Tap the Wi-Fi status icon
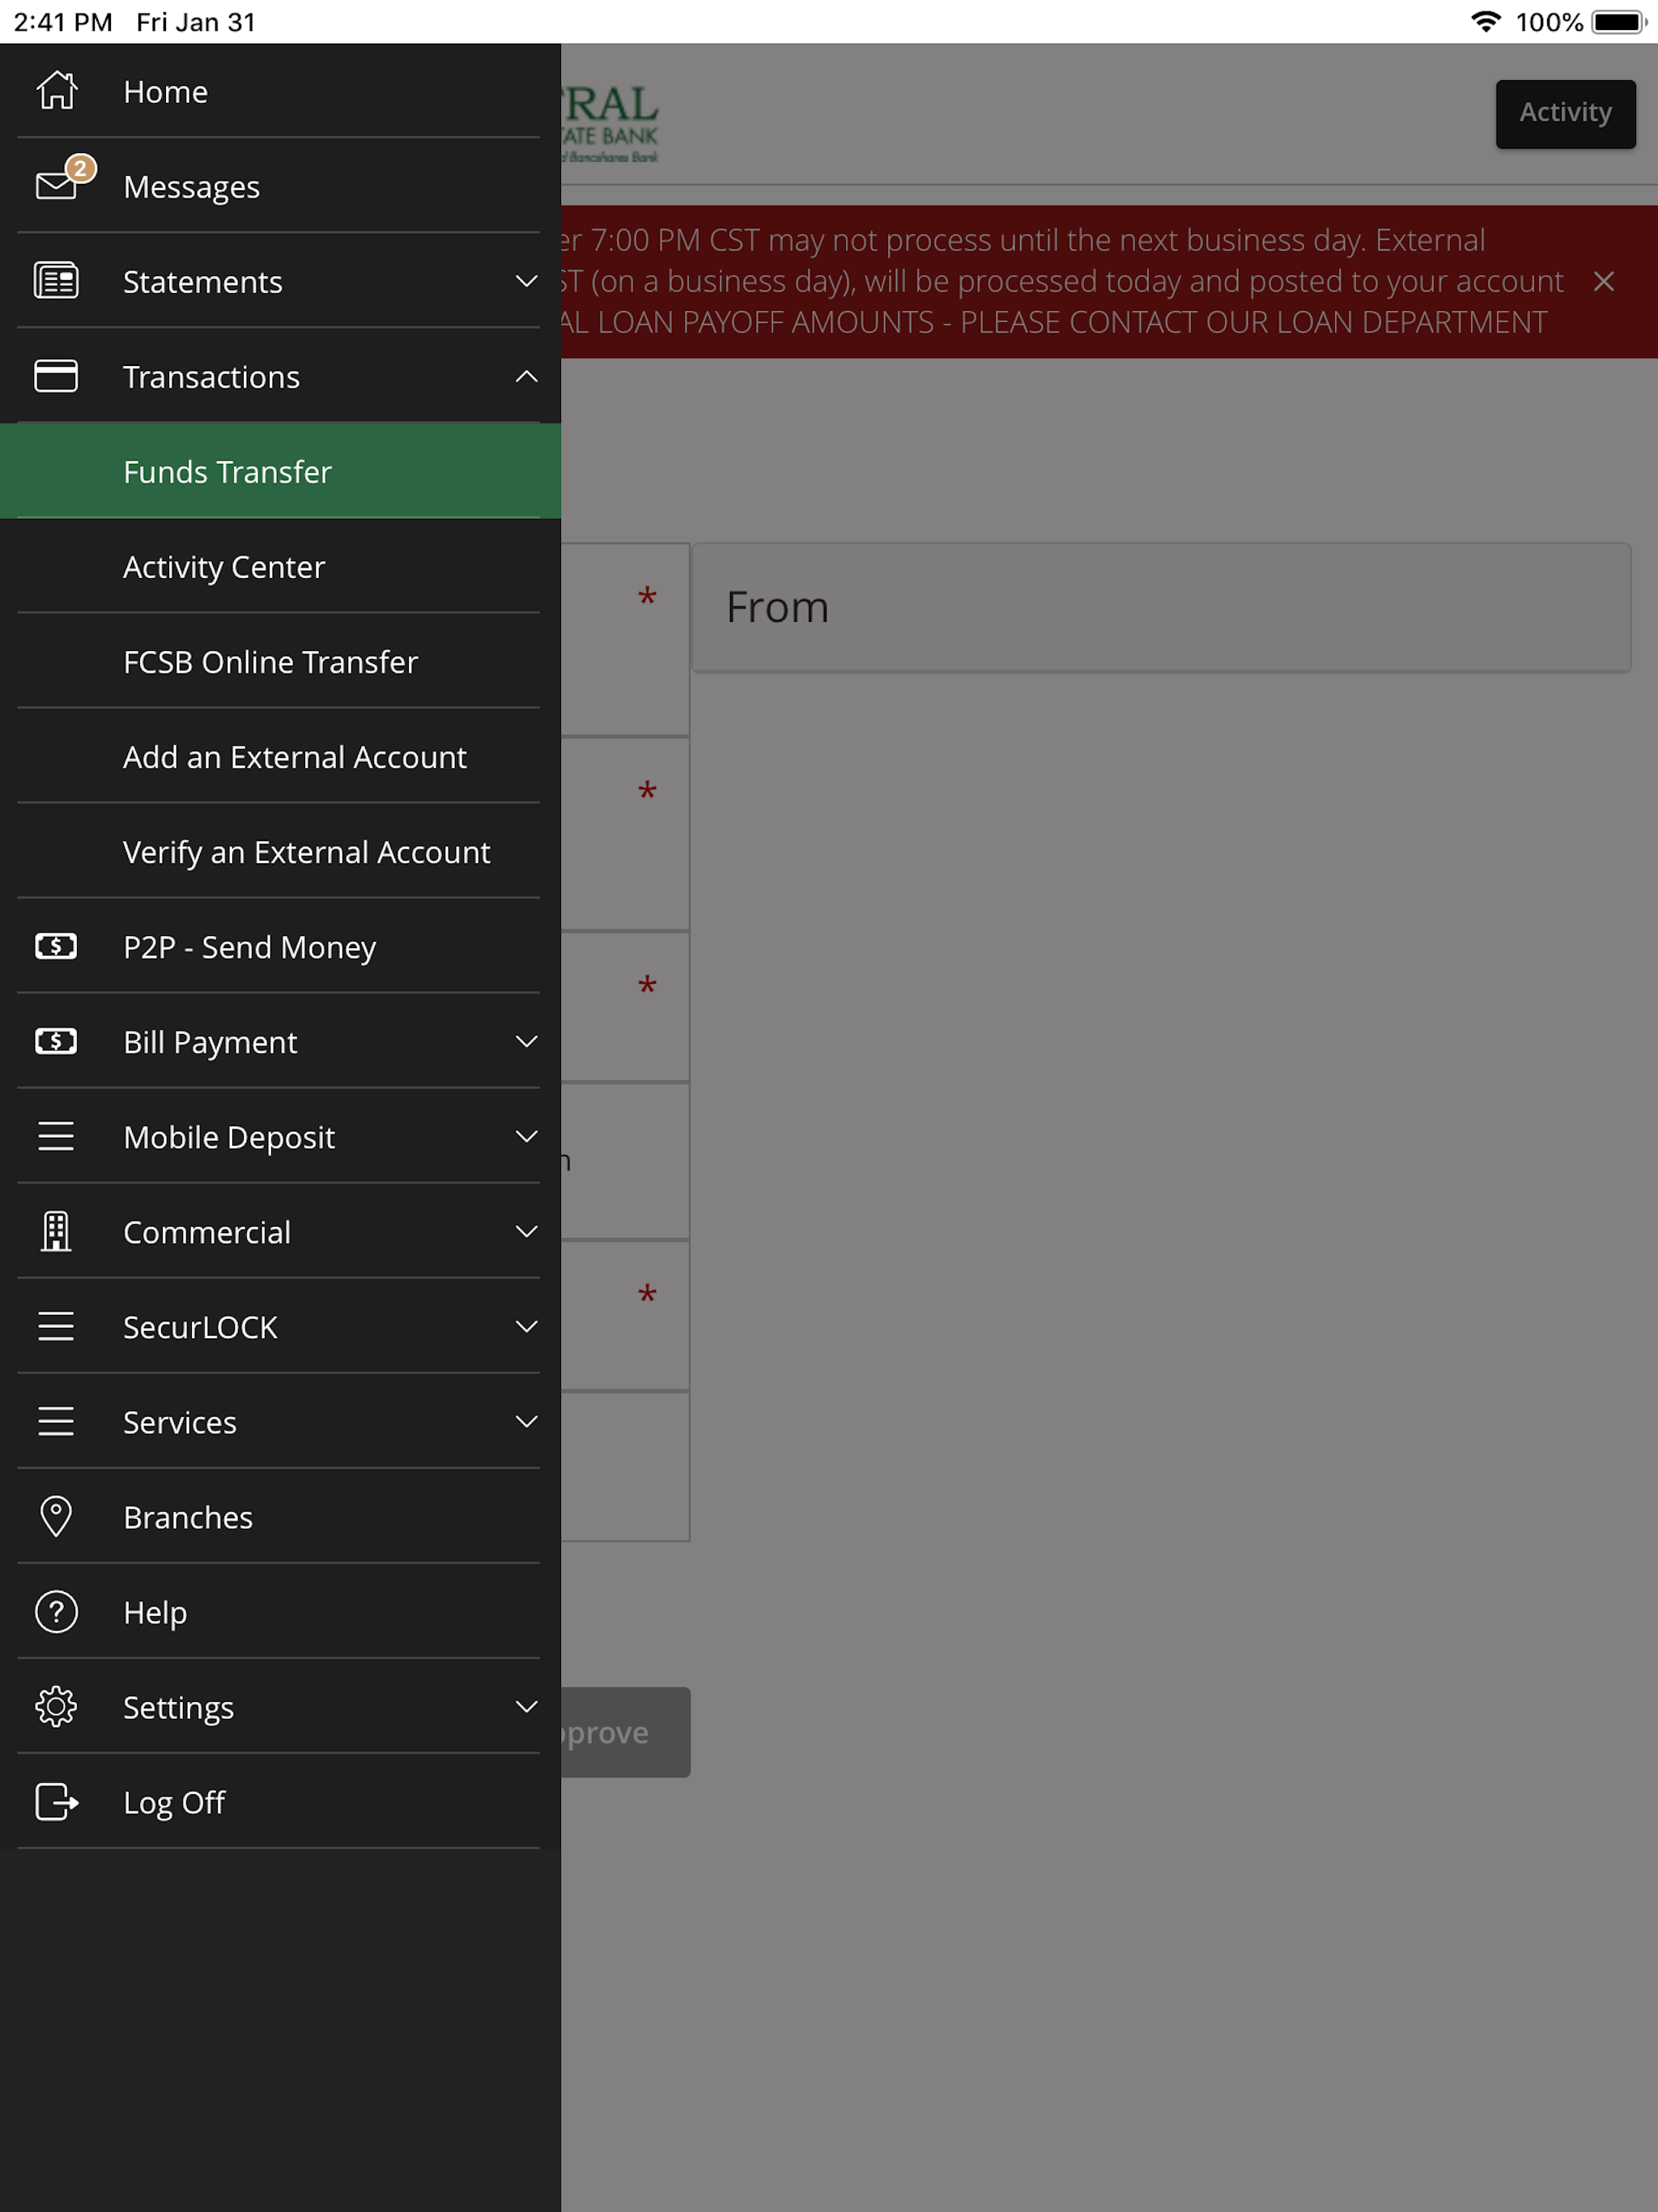This screenshot has height=2212, width=1658. tap(1486, 21)
